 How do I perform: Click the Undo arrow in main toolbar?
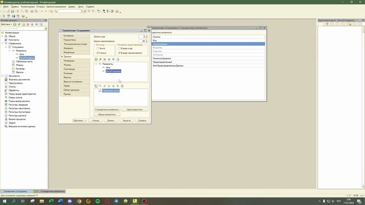pos(42,11)
